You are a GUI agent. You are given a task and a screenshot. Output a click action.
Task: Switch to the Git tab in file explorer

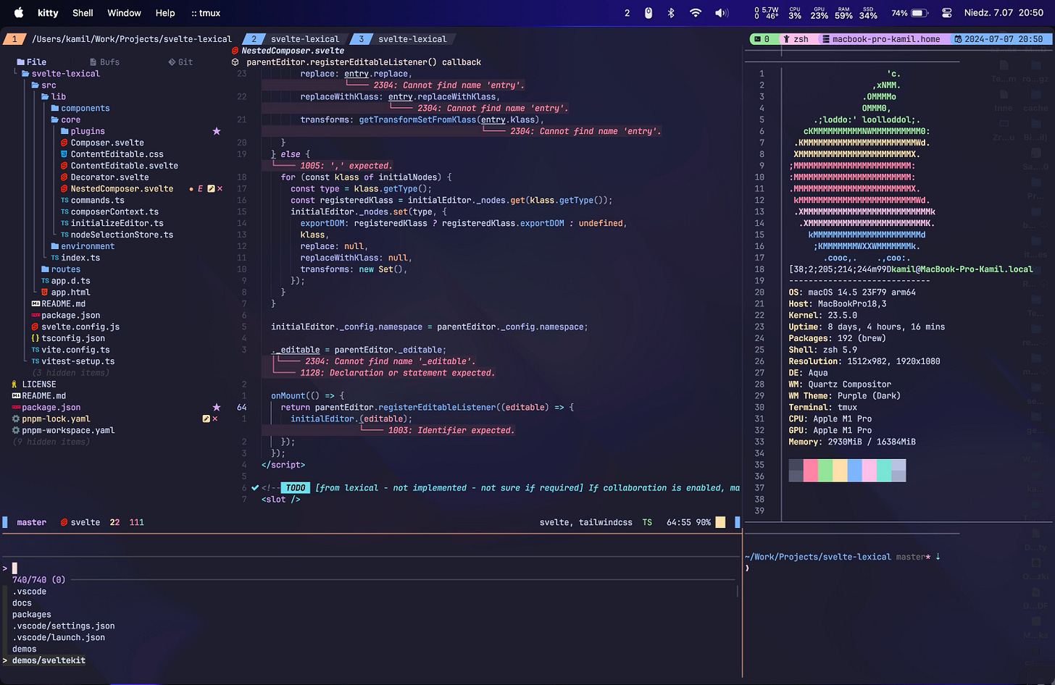pyautogui.click(x=180, y=62)
